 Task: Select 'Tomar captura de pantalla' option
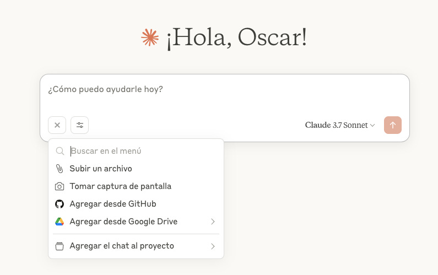tap(136, 186)
